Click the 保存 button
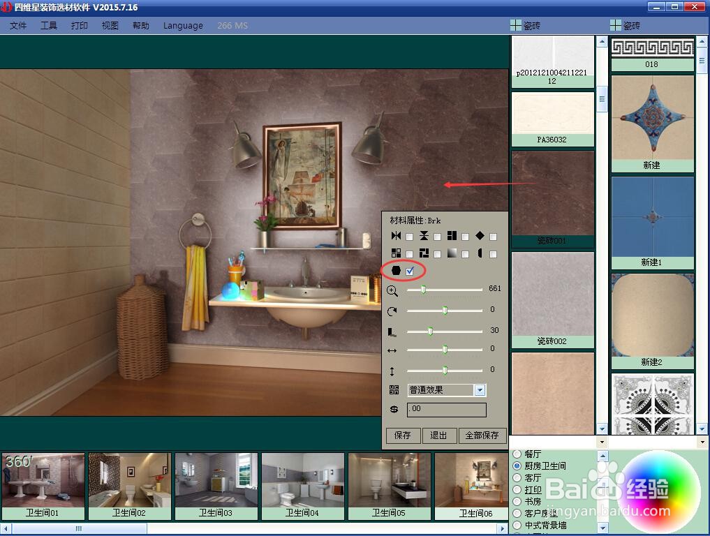 tap(403, 435)
